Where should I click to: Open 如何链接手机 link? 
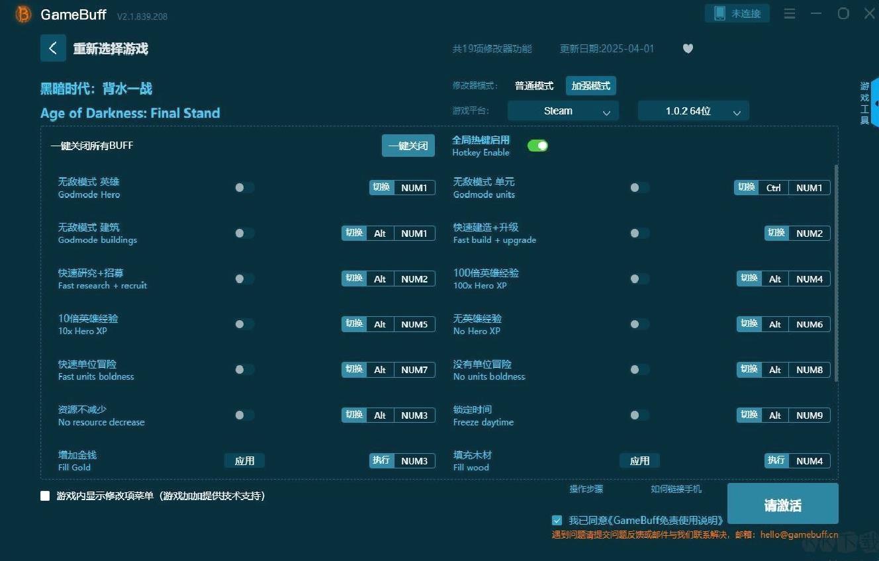tap(676, 490)
